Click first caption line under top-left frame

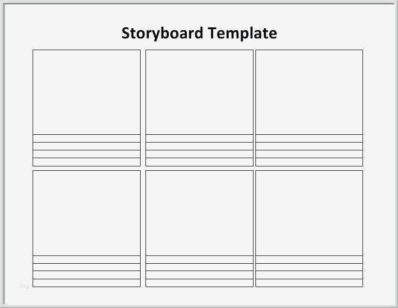[x=87, y=139]
